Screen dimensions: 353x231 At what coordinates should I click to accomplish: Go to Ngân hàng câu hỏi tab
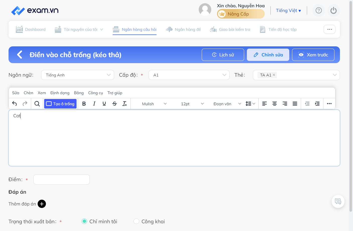134,30
